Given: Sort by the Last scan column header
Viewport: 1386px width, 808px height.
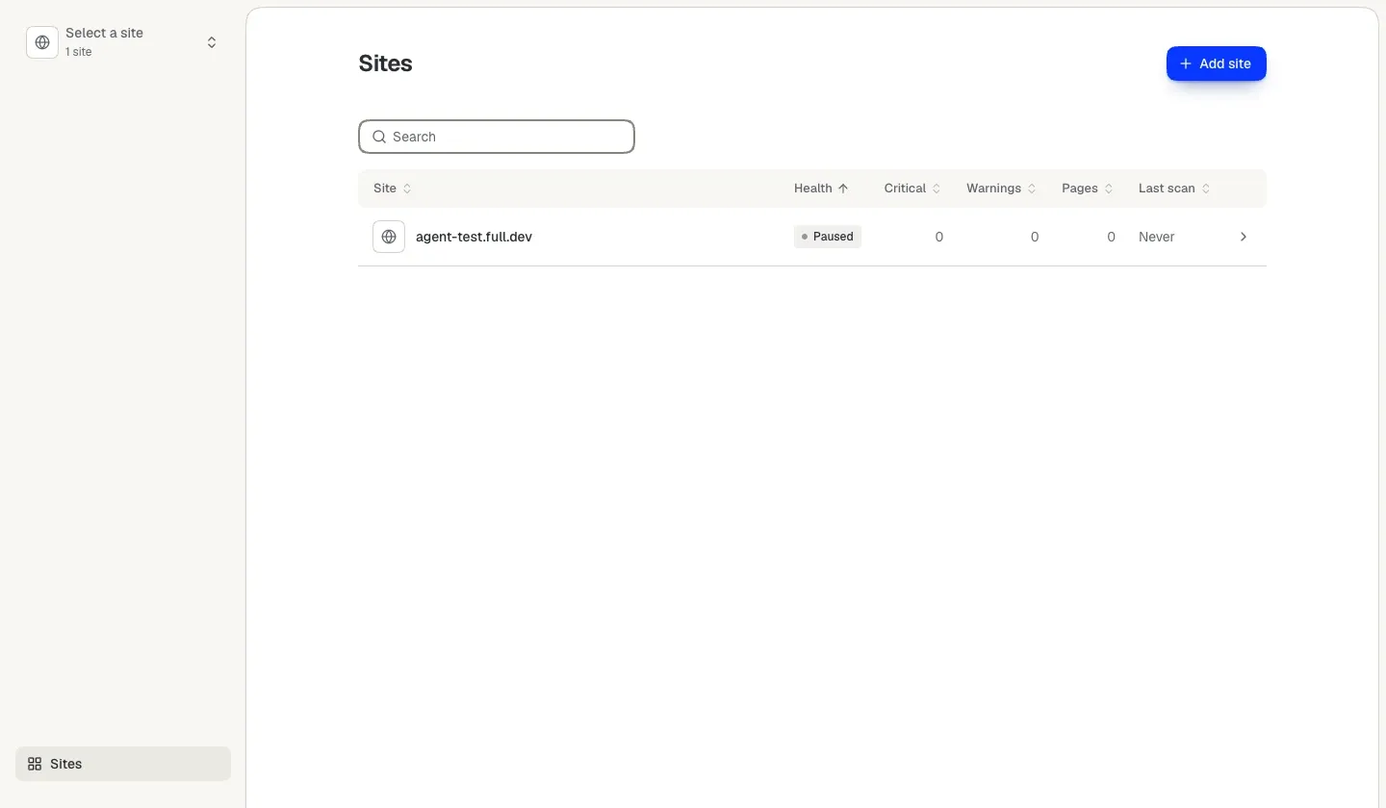Looking at the screenshot, I should point(1175,189).
